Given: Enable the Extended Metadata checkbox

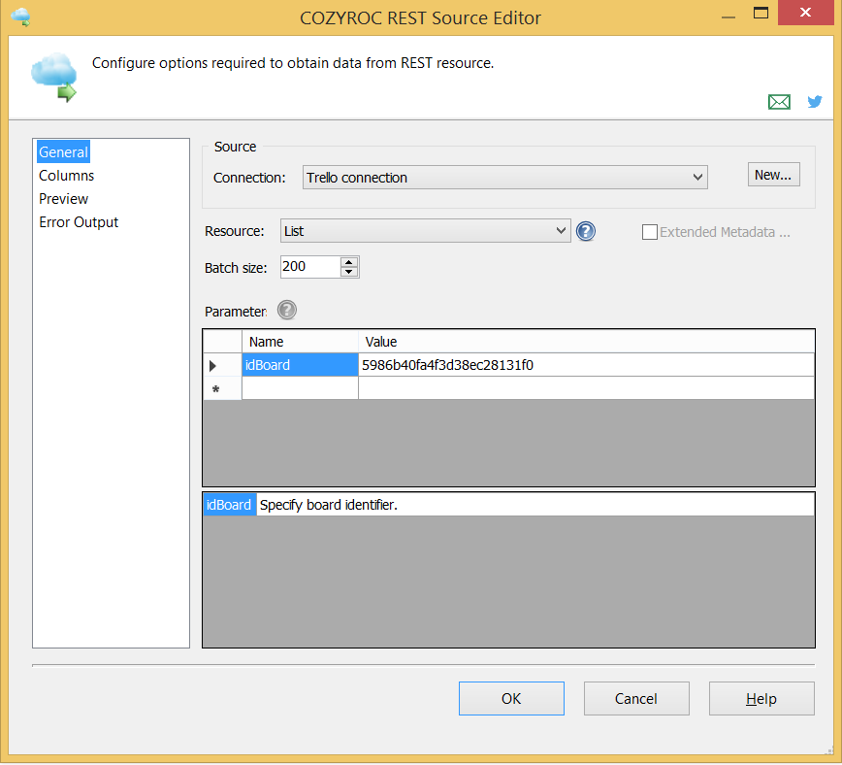Looking at the screenshot, I should 649,232.
